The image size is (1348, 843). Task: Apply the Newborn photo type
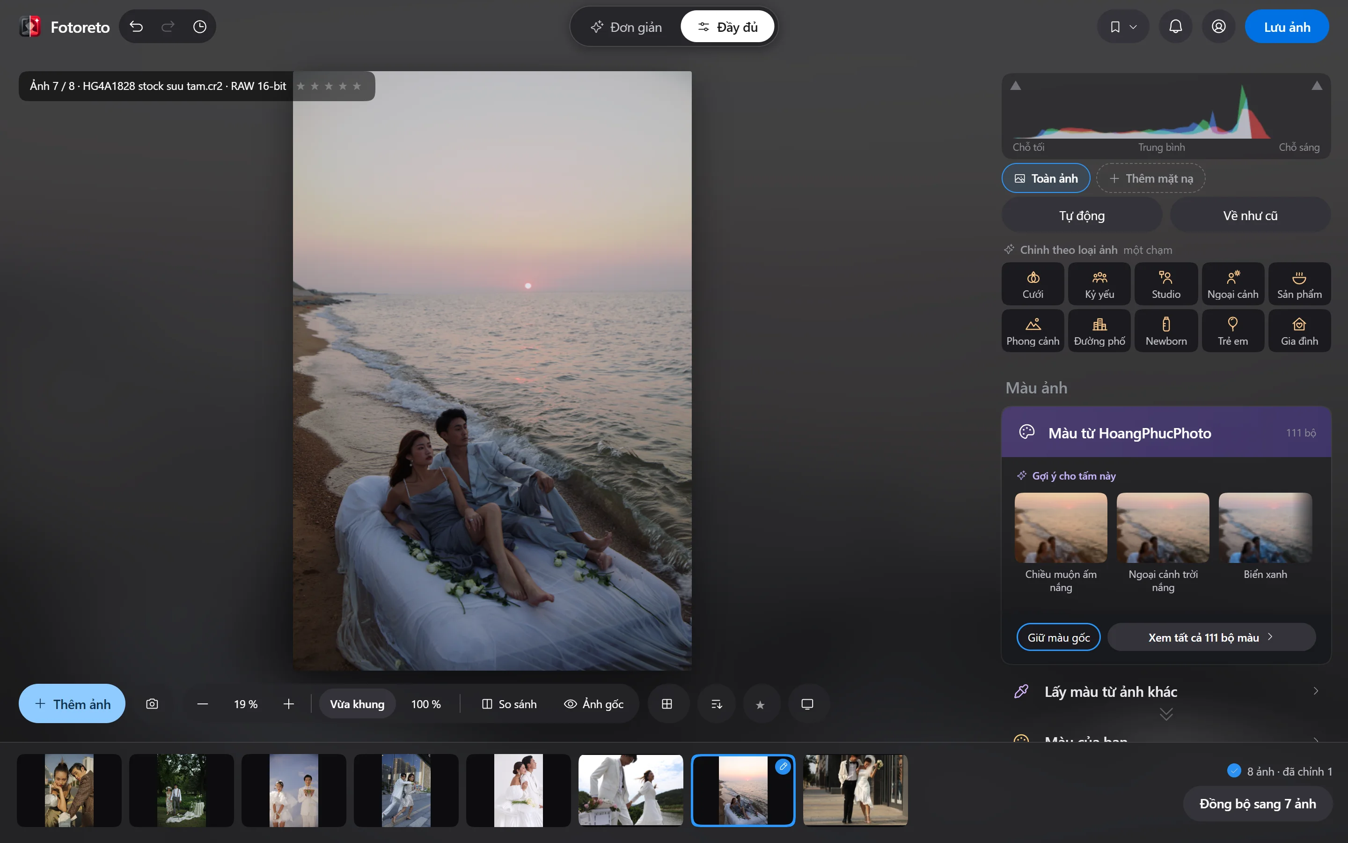tap(1166, 331)
